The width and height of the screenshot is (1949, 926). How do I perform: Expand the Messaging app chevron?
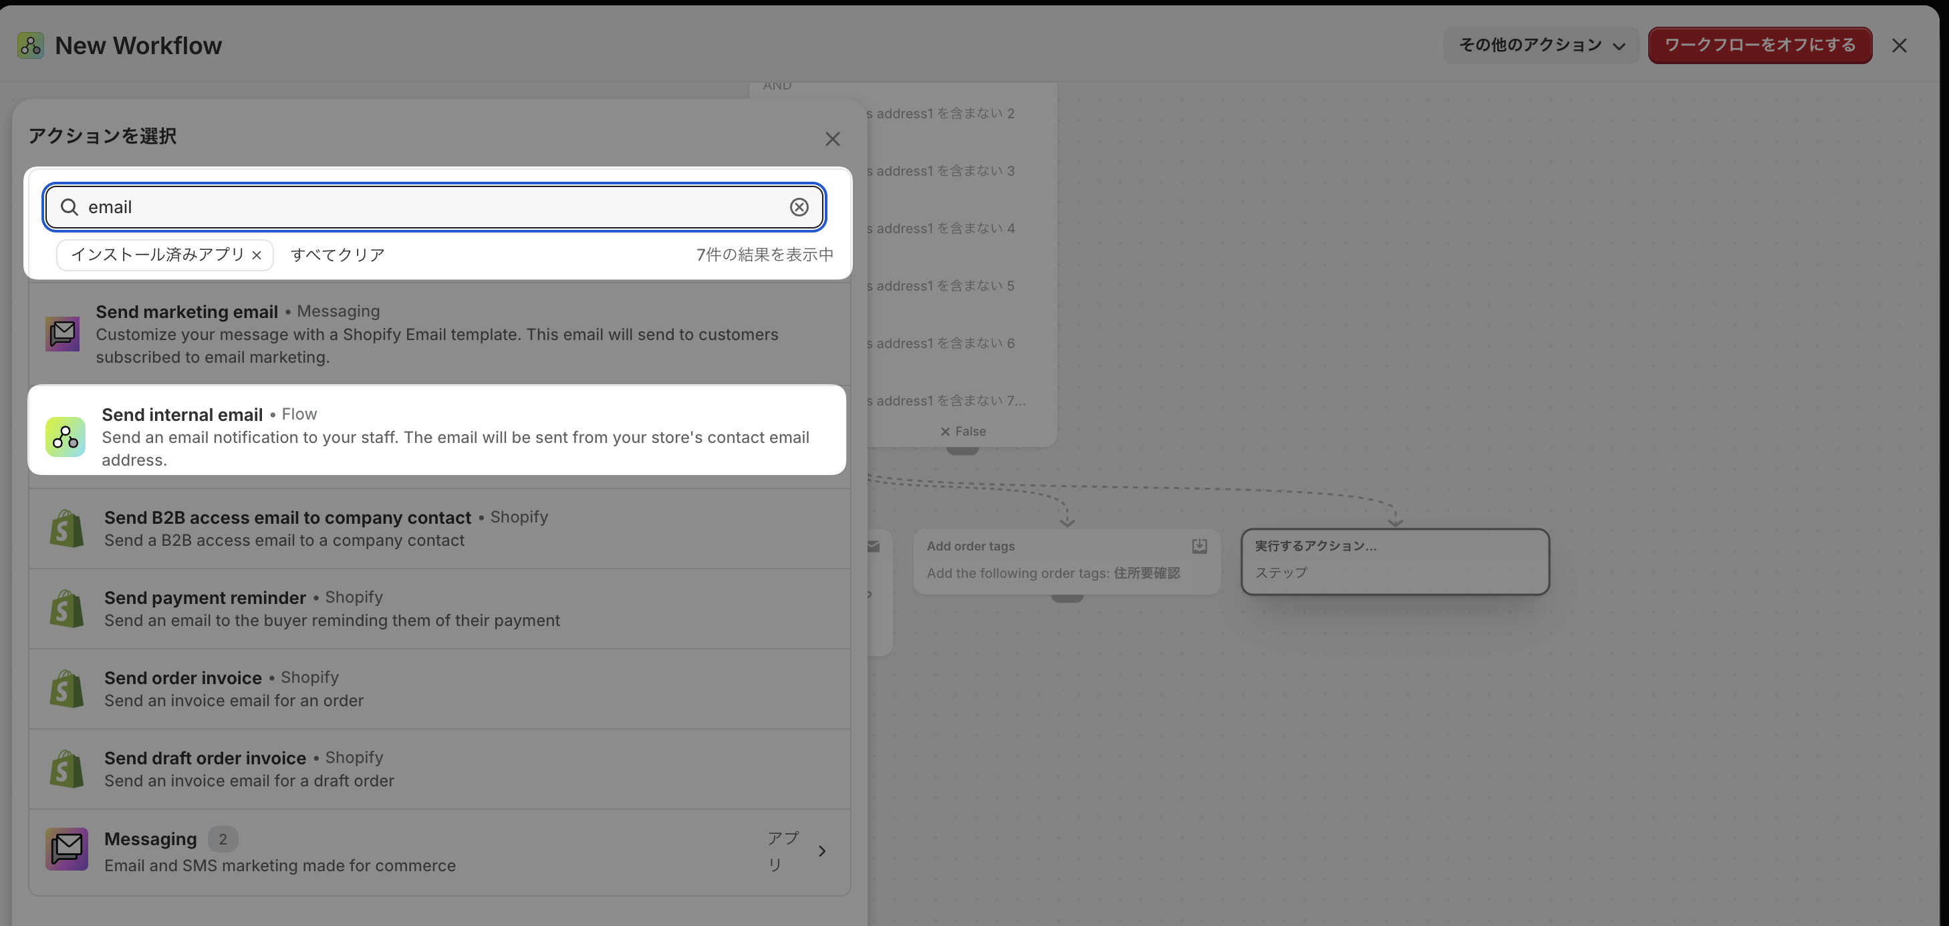pyautogui.click(x=821, y=851)
